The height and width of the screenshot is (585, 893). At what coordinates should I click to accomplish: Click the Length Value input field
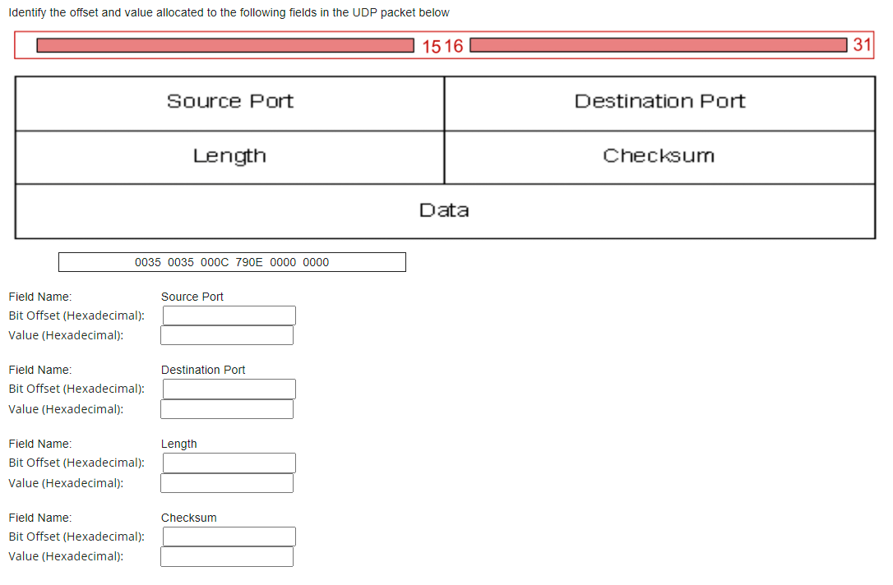click(227, 482)
